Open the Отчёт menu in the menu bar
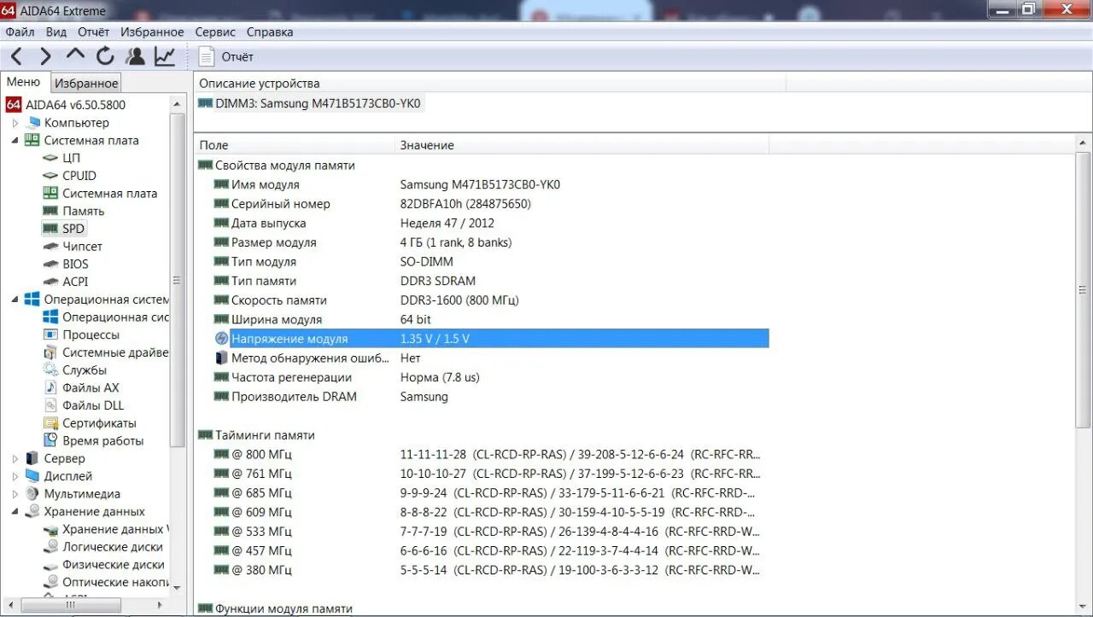 point(93,32)
